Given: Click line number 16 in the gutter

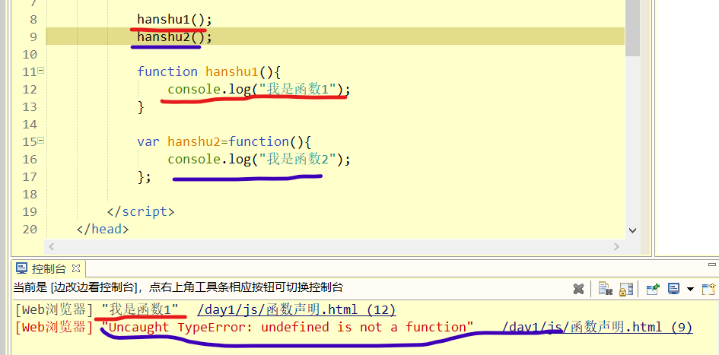Looking at the screenshot, I should (30, 160).
